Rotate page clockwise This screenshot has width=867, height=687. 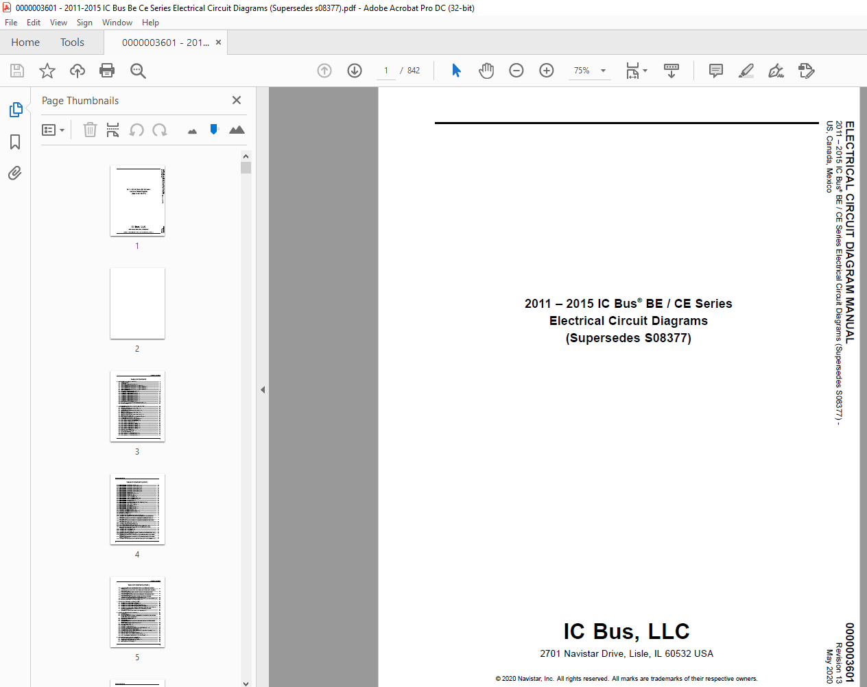[160, 130]
